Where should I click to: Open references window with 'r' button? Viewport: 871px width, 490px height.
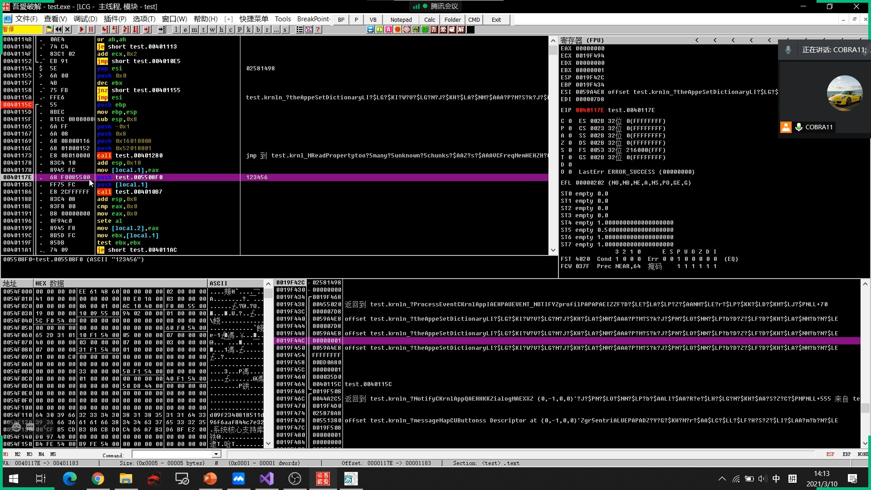coord(267,29)
